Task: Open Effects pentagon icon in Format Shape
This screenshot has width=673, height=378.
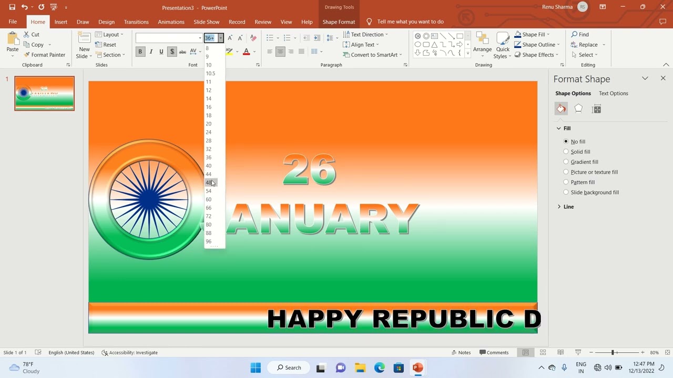Action: [578, 109]
